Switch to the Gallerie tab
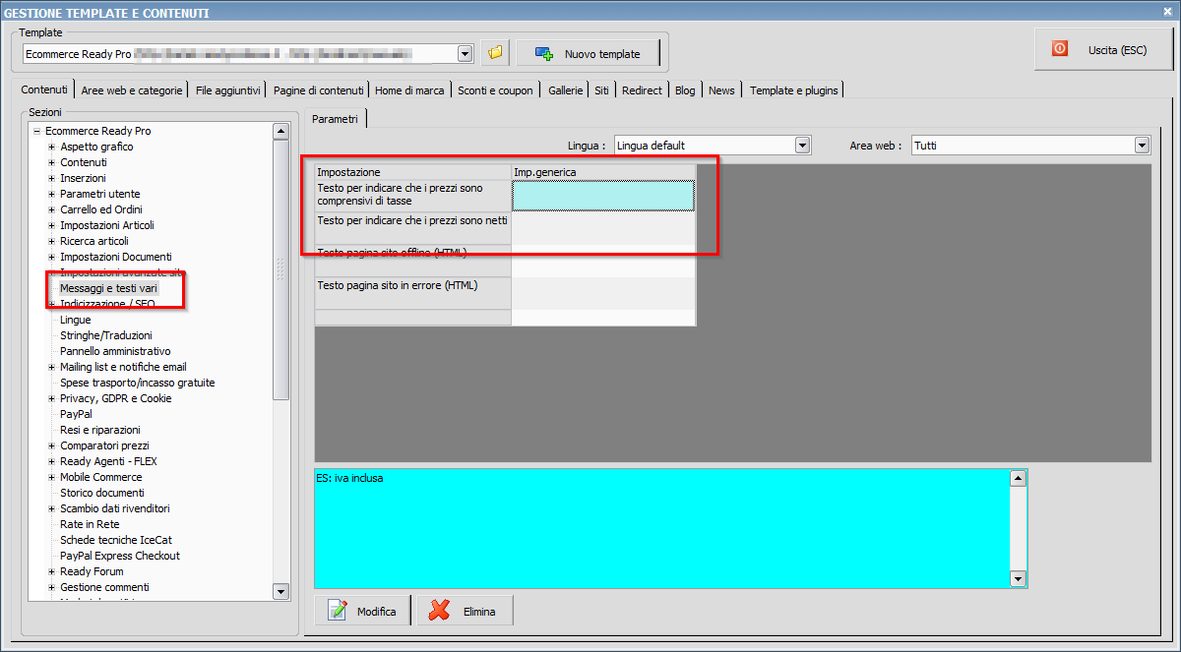This screenshot has width=1181, height=652. pos(565,89)
